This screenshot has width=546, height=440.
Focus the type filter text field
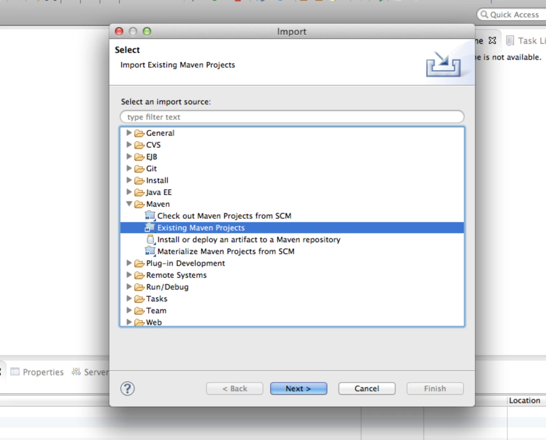[x=292, y=117]
